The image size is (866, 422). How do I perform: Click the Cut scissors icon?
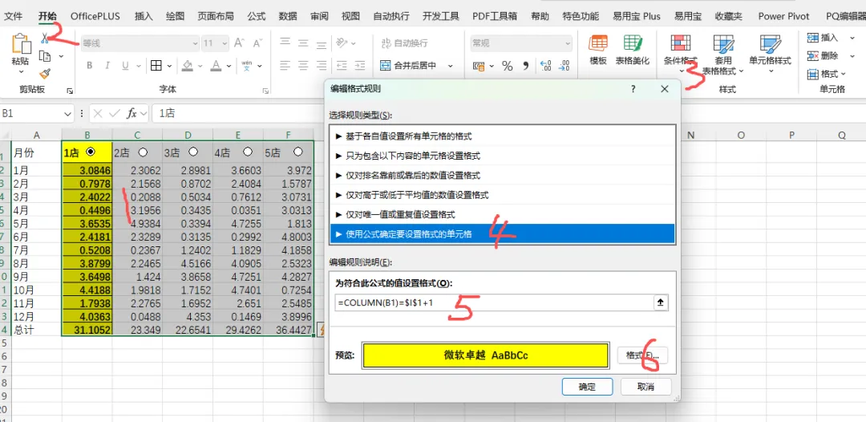45,39
